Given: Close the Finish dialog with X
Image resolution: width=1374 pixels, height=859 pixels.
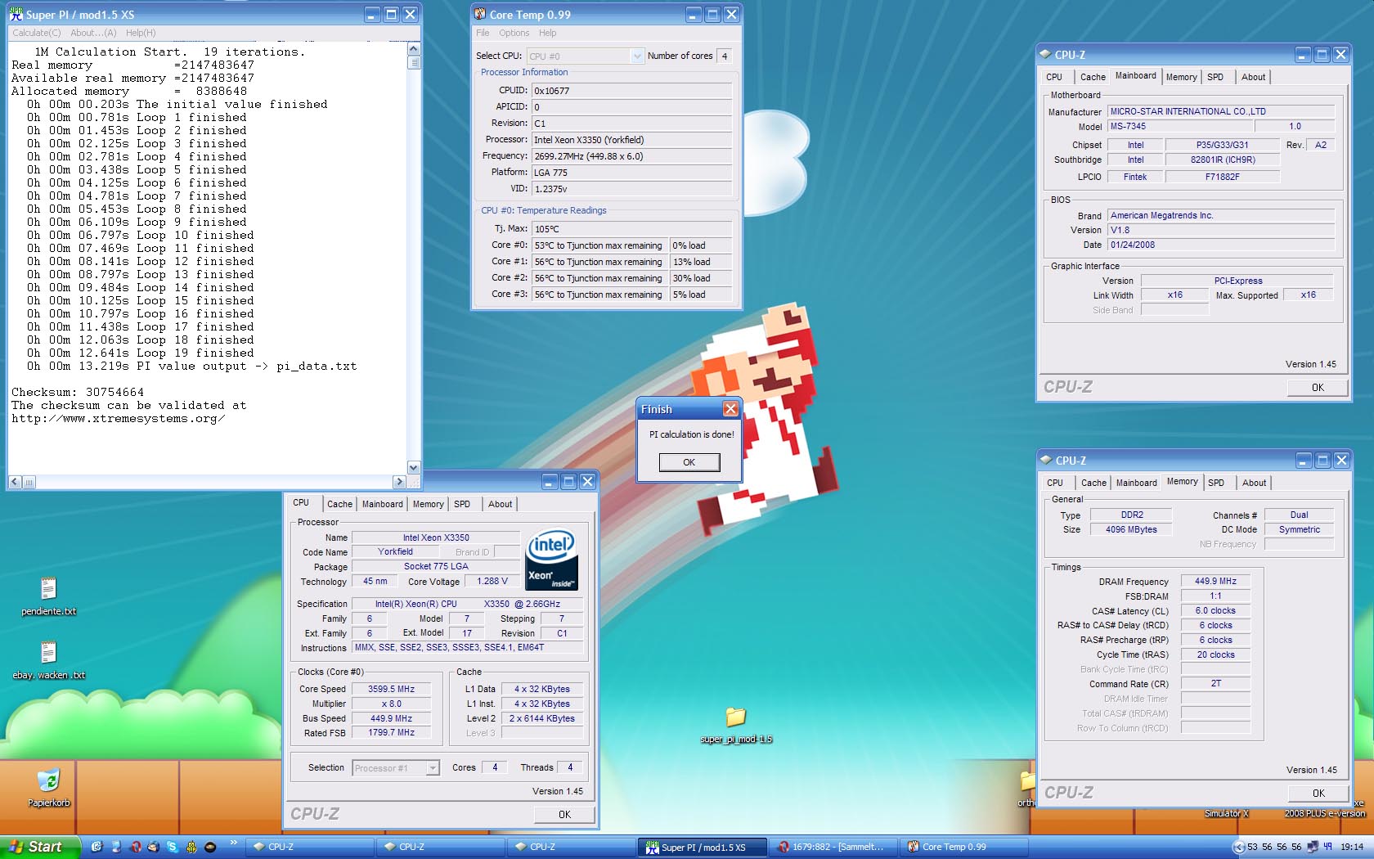Looking at the screenshot, I should tap(730, 409).
